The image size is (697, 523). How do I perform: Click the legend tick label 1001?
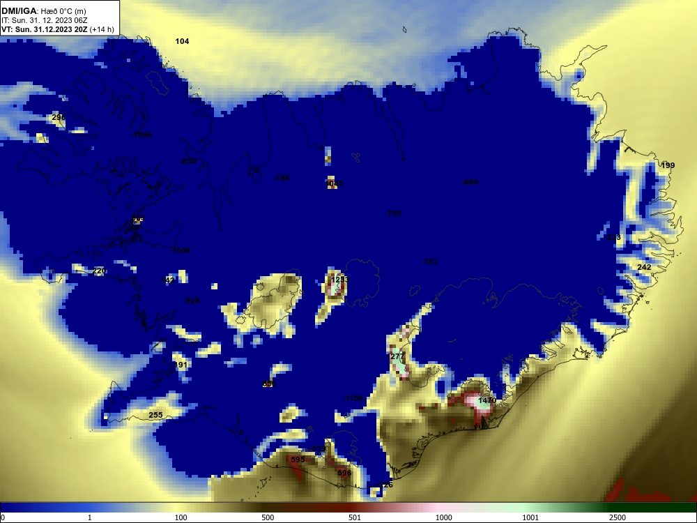(x=530, y=517)
